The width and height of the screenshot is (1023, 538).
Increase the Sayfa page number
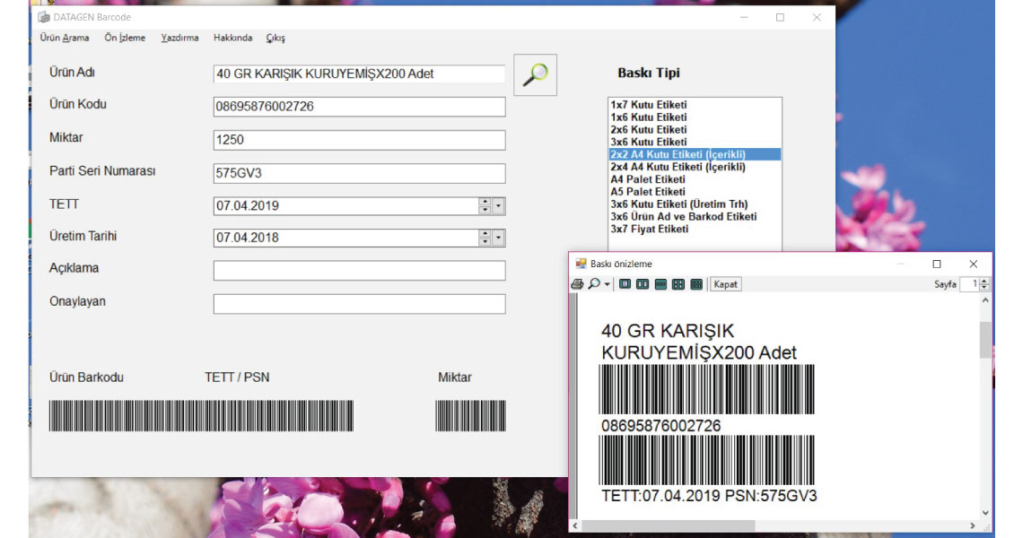[x=984, y=281]
